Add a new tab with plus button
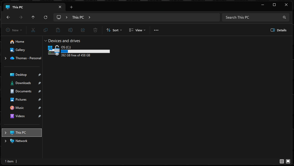 click(71, 7)
